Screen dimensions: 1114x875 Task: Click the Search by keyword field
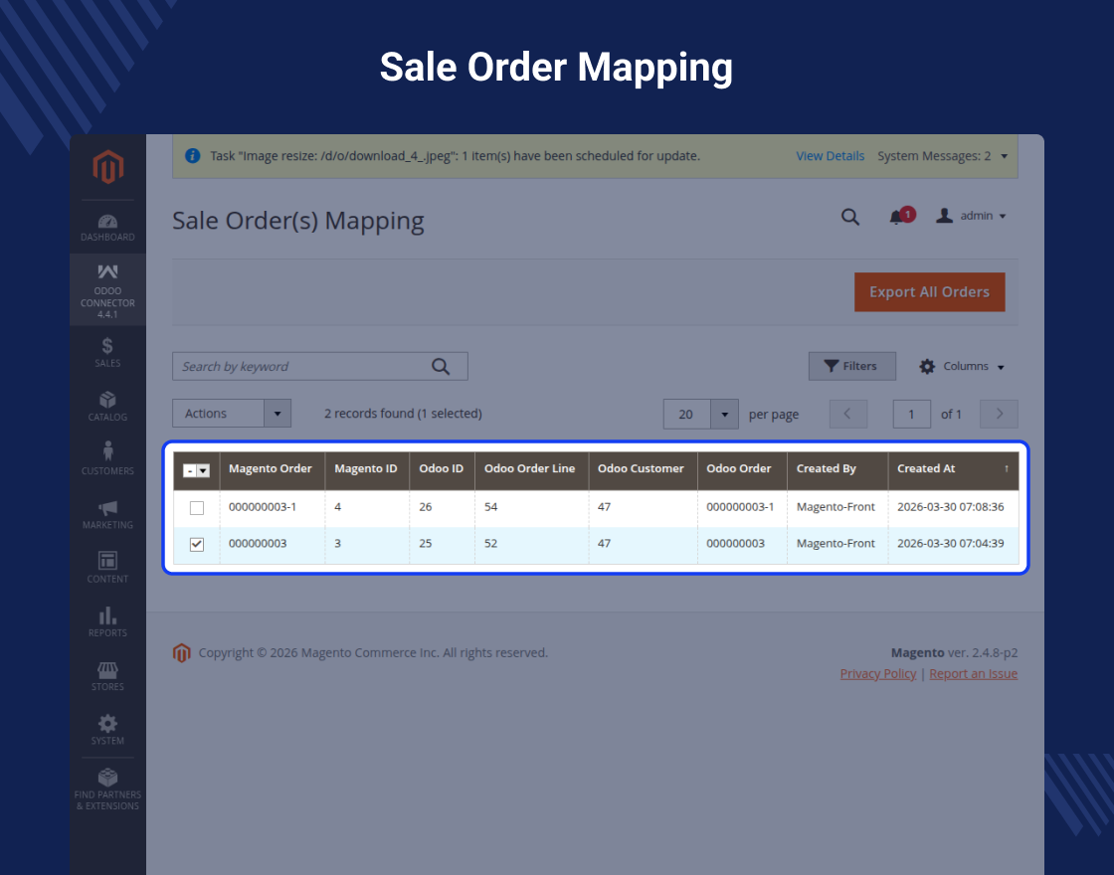click(x=319, y=367)
